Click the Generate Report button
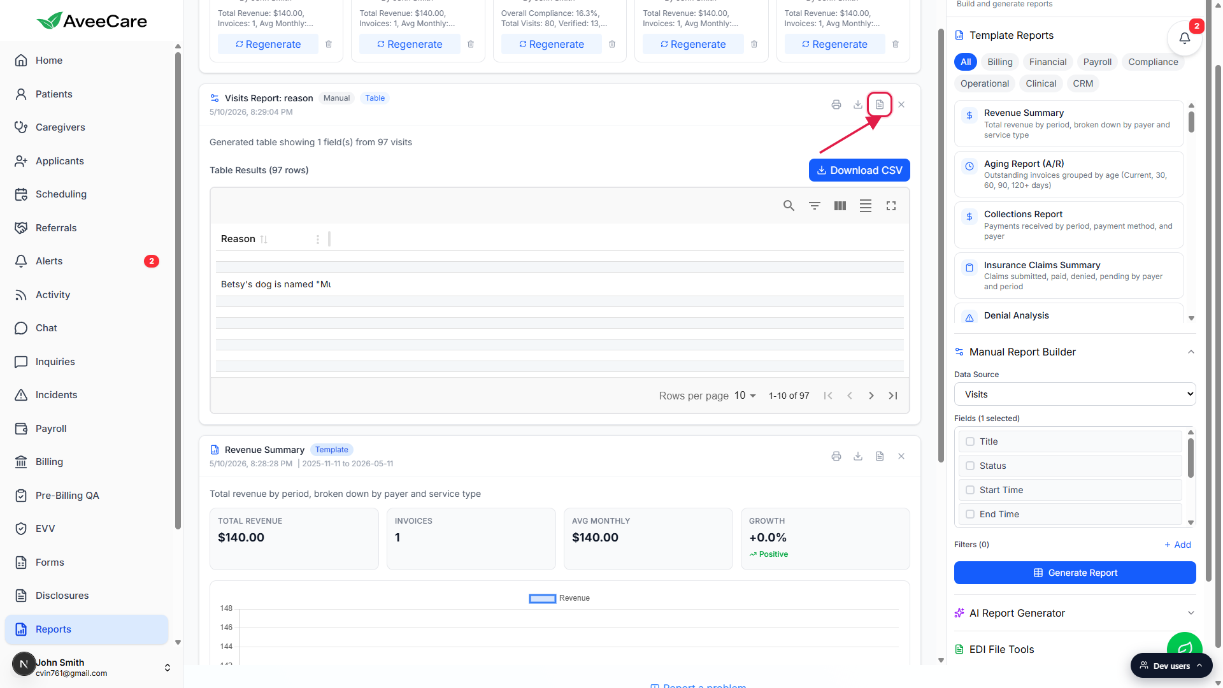This screenshot has height=688, width=1223. click(1075, 573)
